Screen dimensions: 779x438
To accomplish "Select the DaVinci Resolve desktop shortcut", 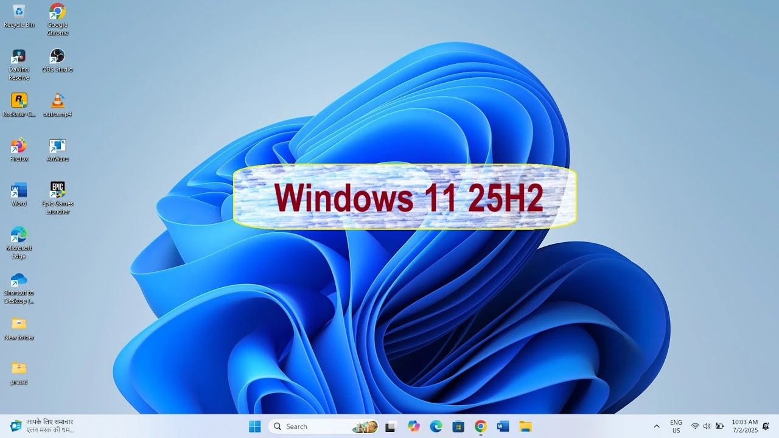I will tap(19, 64).
